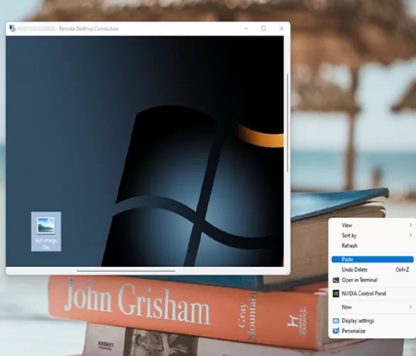Click the Personalize icon in context menu
The width and height of the screenshot is (416, 356).
click(336, 331)
